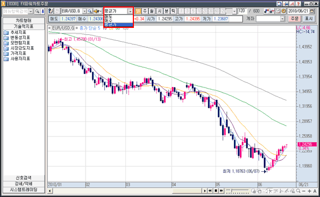Viewport: 320px width, 197px height.
Task: Select 매도 in the price type list
Action: click(118, 17)
